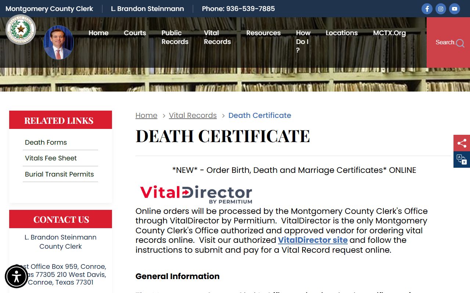The height and width of the screenshot is (293, 470).
Task: Click the VitalDirector by Permitium logo
Action: pyautogui.click(x=196, y=194)
